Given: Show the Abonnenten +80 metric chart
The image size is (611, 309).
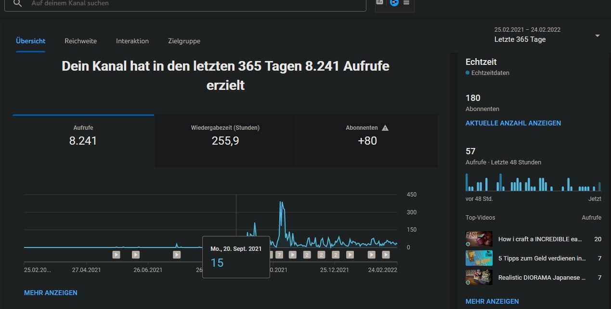Looking at the screenshot, I should pyautogui.click(x=367, y=136).
